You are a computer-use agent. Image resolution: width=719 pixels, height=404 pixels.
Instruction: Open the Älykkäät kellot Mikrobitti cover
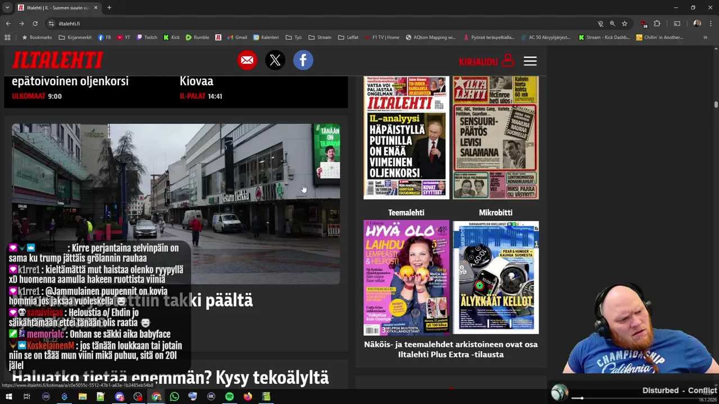[x=496, y=278]
